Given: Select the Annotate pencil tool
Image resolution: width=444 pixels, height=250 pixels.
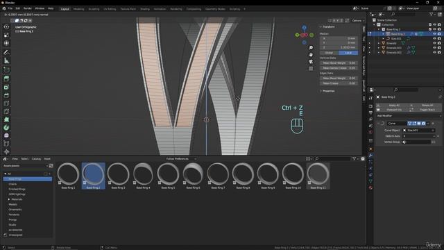Looking at the screenshot, I should 6,53.
